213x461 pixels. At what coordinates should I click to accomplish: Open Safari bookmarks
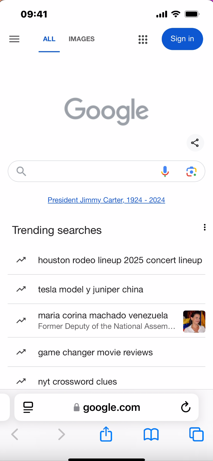pyautogui.click(x=151, y=434)
